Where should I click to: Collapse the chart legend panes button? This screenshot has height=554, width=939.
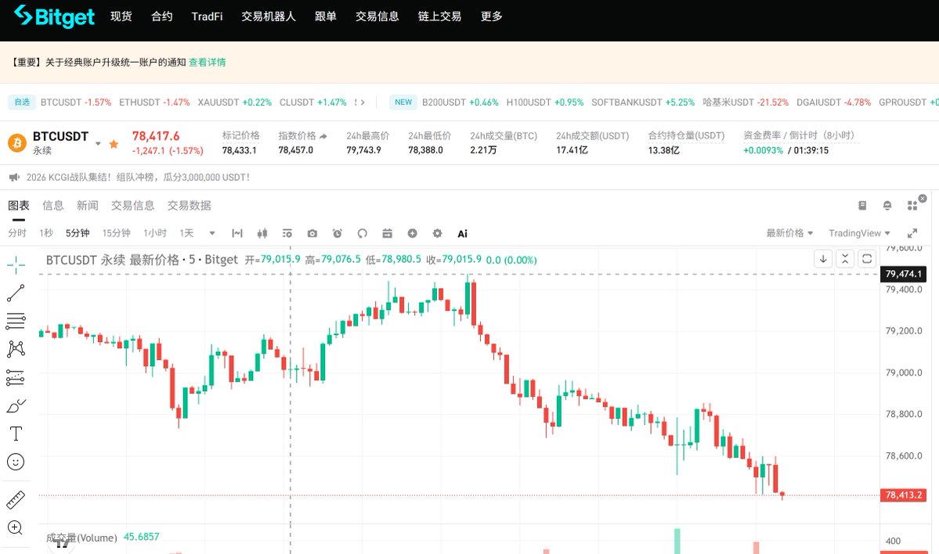(845, 259)
